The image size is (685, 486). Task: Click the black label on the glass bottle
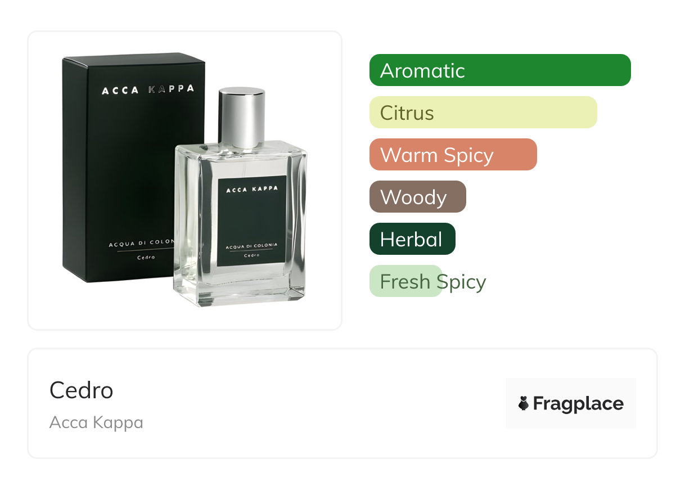tap(253, 221)
